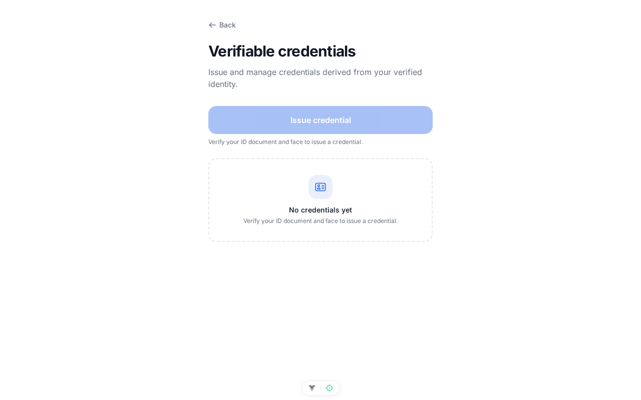641x400 pixels.
Task: Click the word 'Issue' in the subtitle
Action: 218,72
